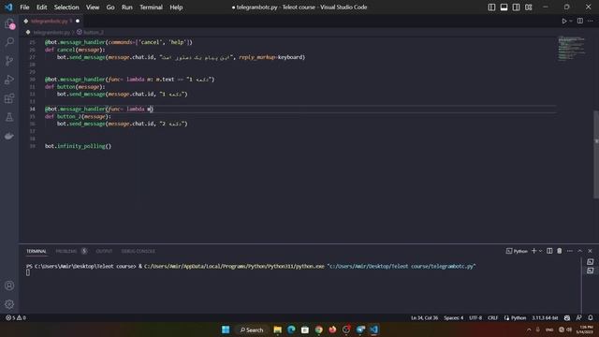Change the CRLF line ending
Screen dimensions: 599x337
tap(493, 318)
